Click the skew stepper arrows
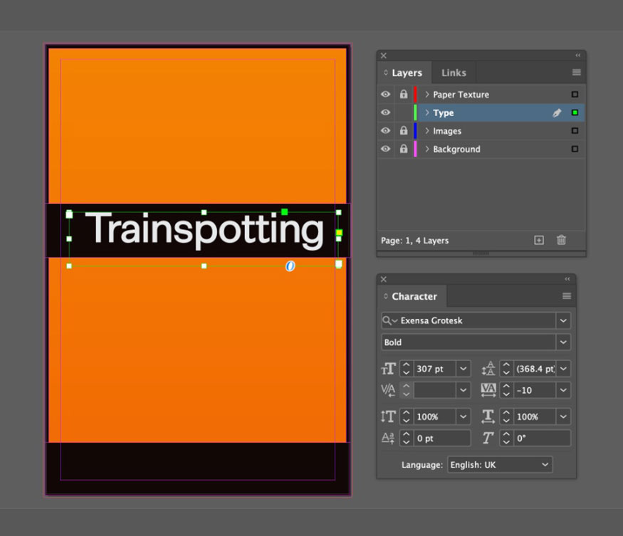Screen dimensions: 623x536 [506, 438]
